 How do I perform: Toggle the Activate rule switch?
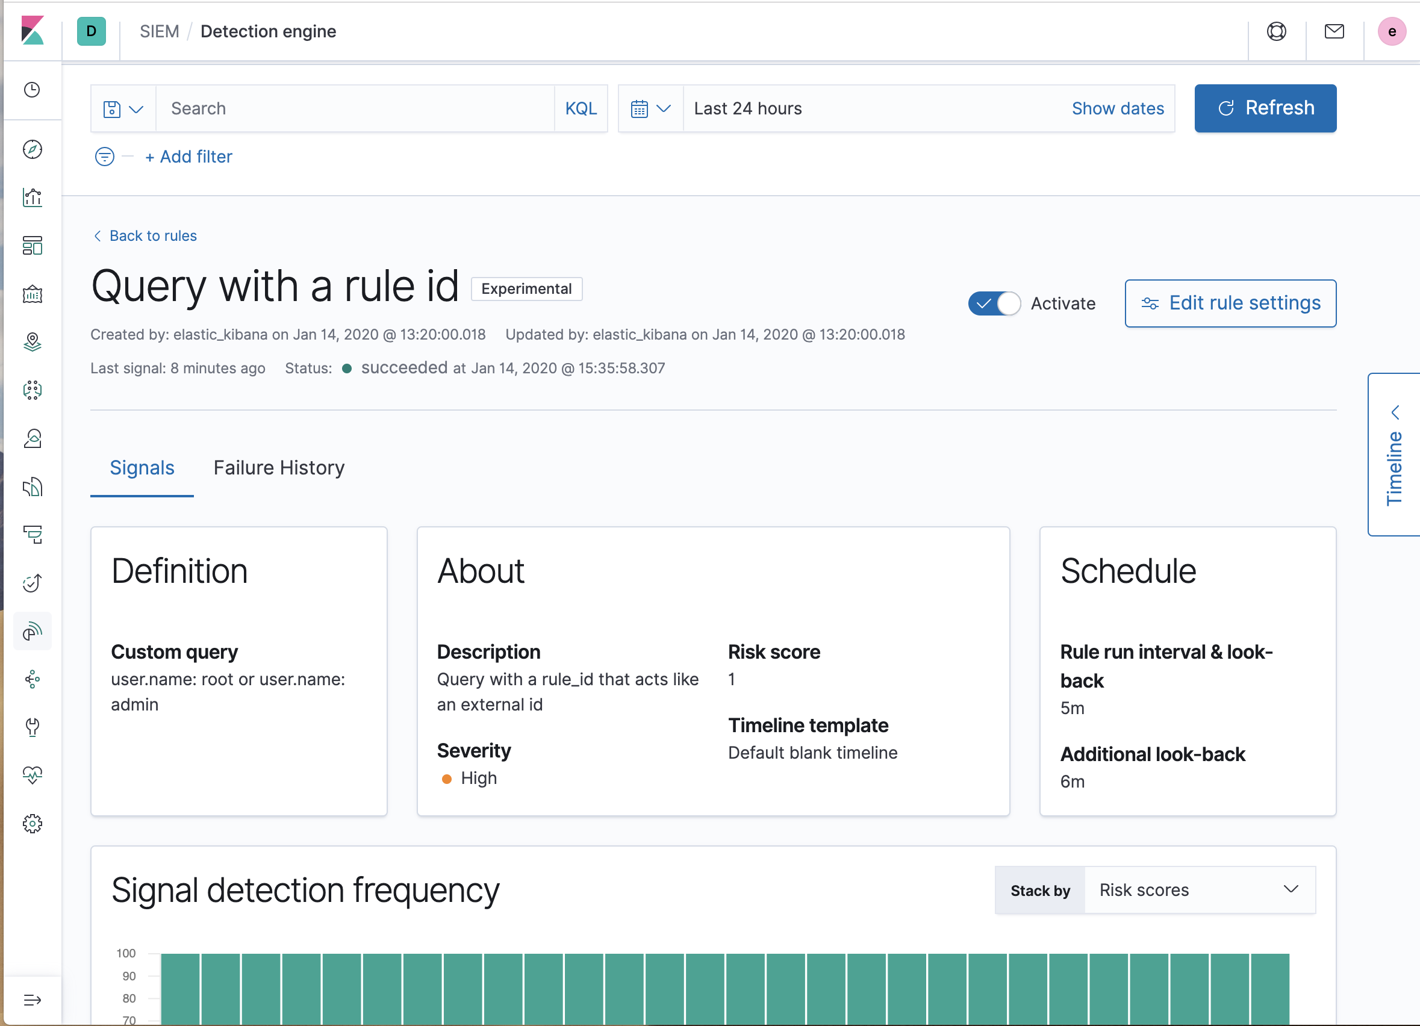tap(994, 303)
